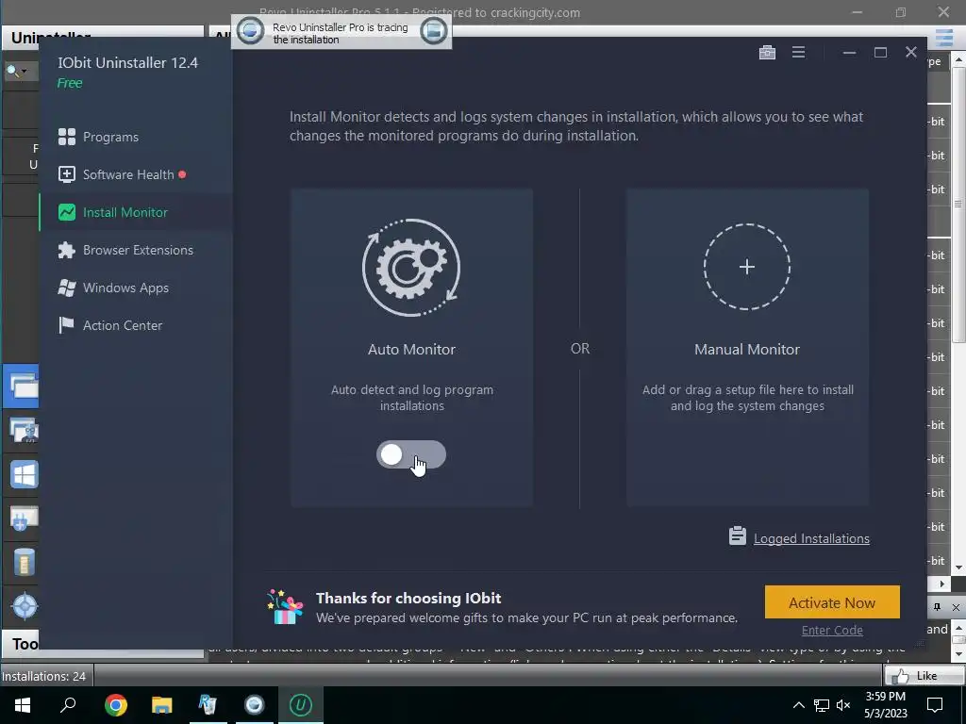
Task: Click Revo list vertical scrollbar up arrow
Action: click(958, 59)
